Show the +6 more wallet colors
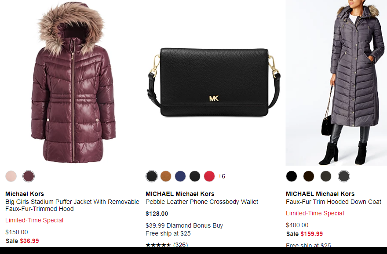 (x=222, y=176)
